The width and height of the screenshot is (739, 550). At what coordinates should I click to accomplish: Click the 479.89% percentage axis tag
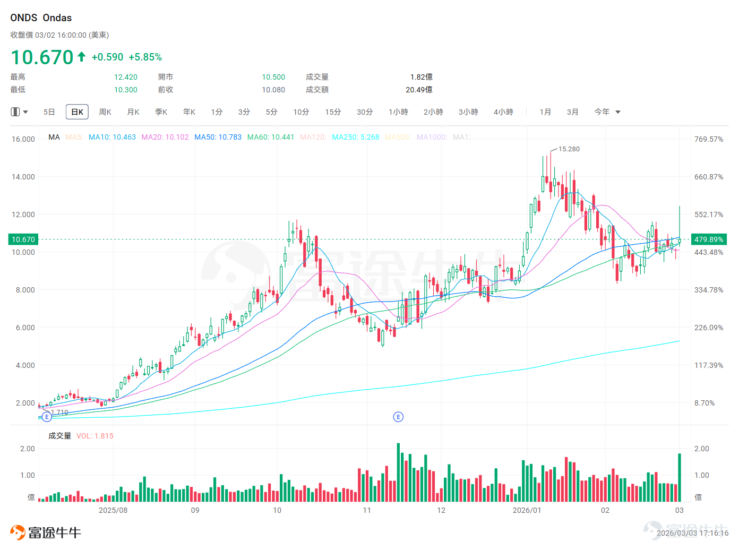click(709, 239)
